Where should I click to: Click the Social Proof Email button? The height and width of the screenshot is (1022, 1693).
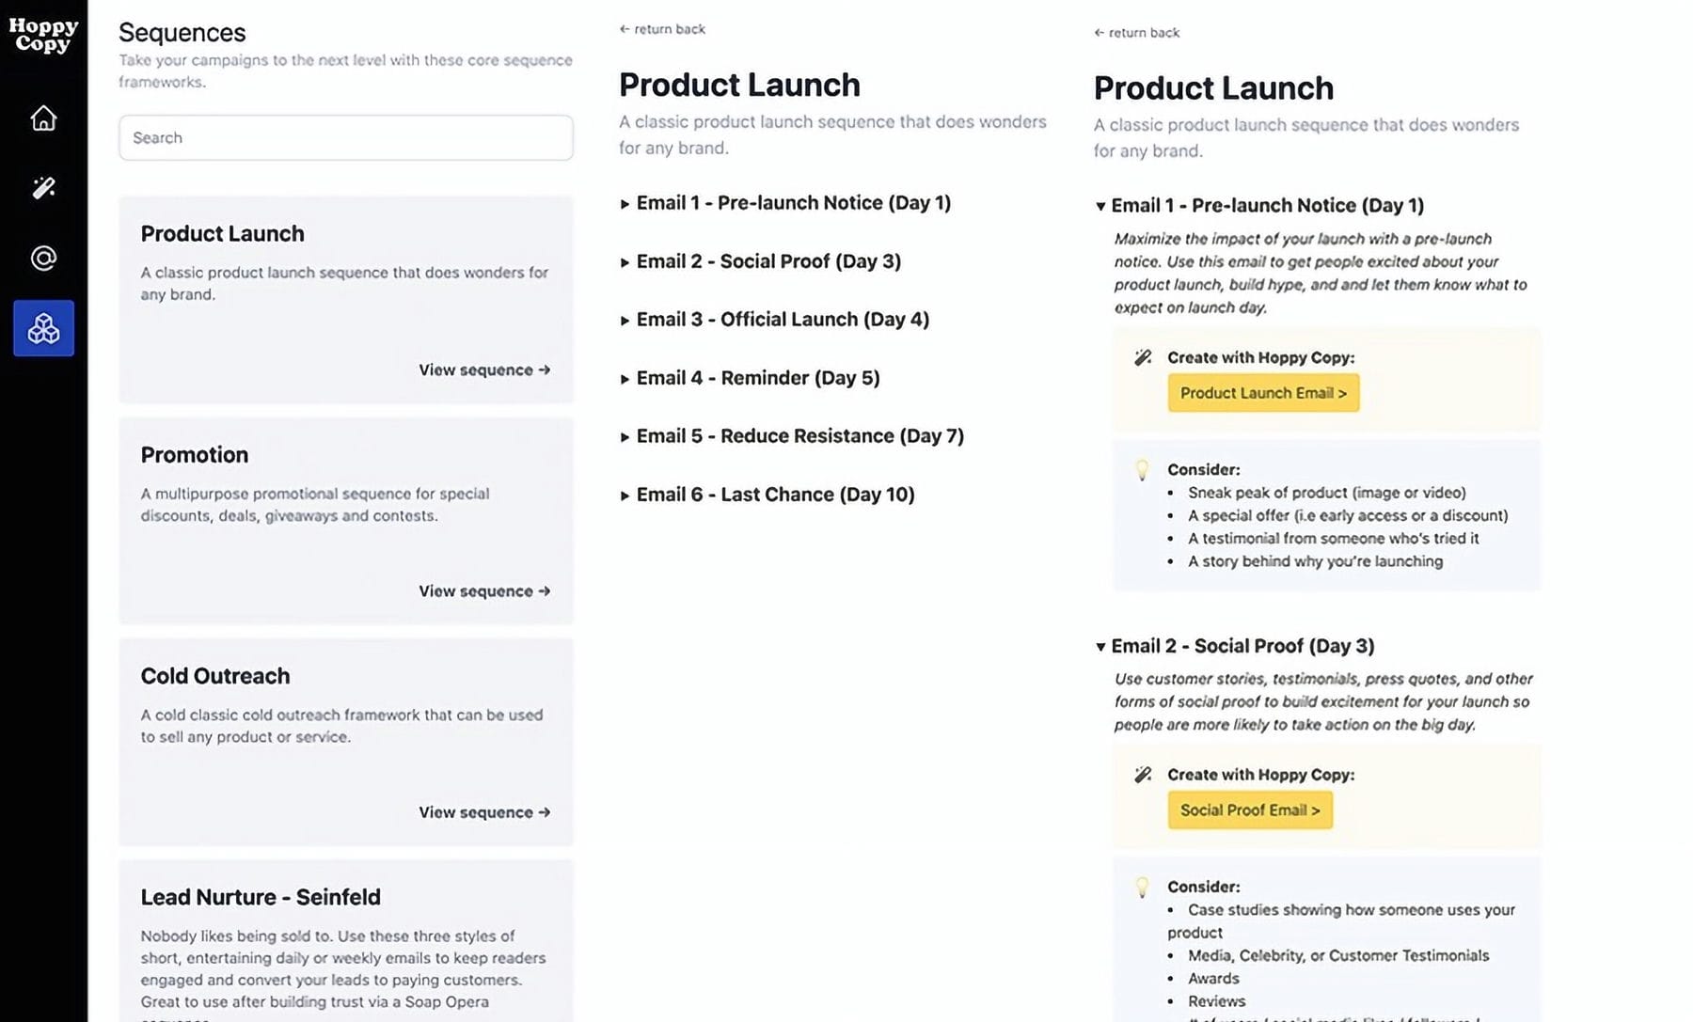pyautogui.click(x=1249, y=810)
